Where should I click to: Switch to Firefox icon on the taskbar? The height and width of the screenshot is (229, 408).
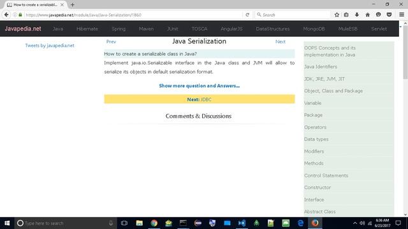pyautogui.click(x=315, y=223)
